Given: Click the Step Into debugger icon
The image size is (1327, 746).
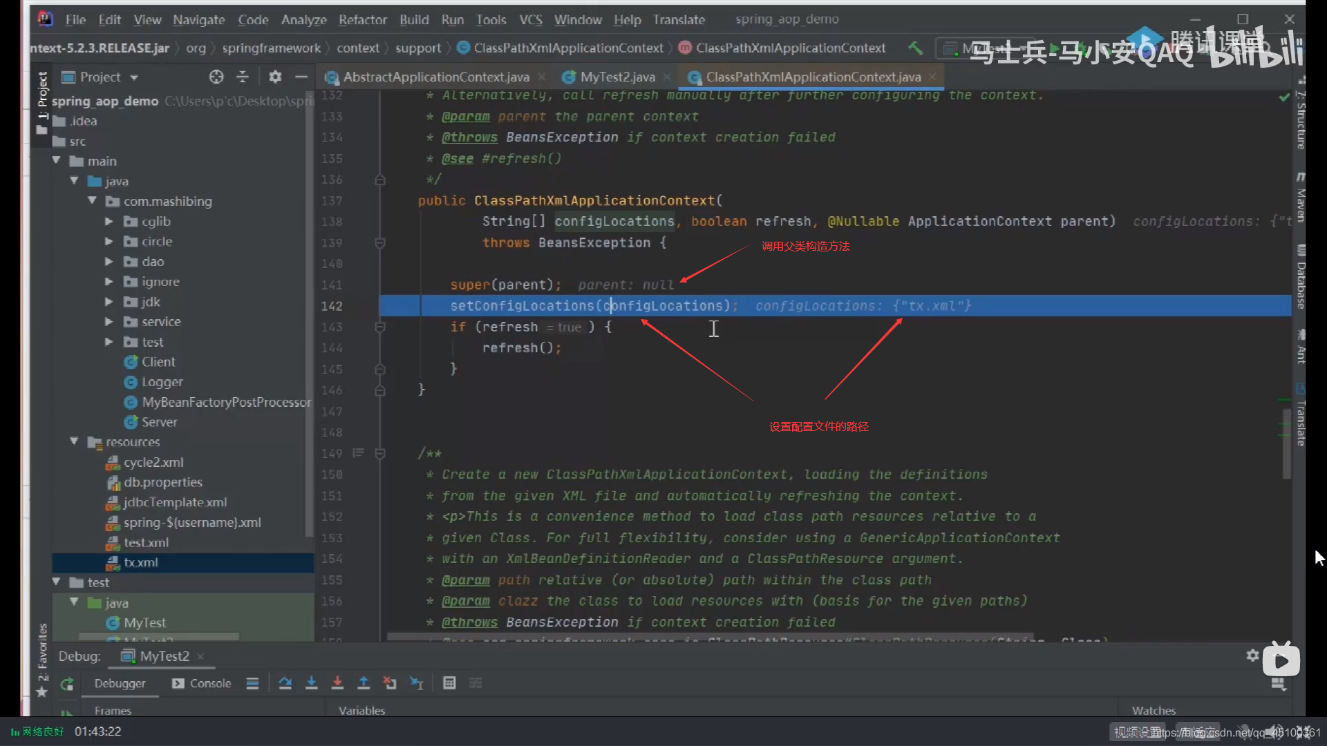Looking at the screenshot, I should [312, 683].
